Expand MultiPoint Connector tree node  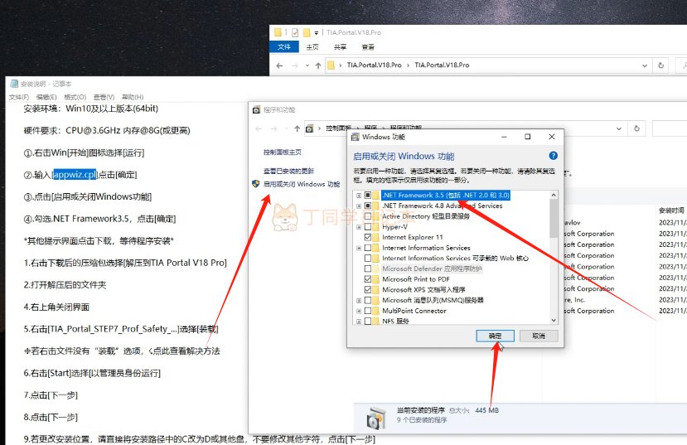coord(359,311)
